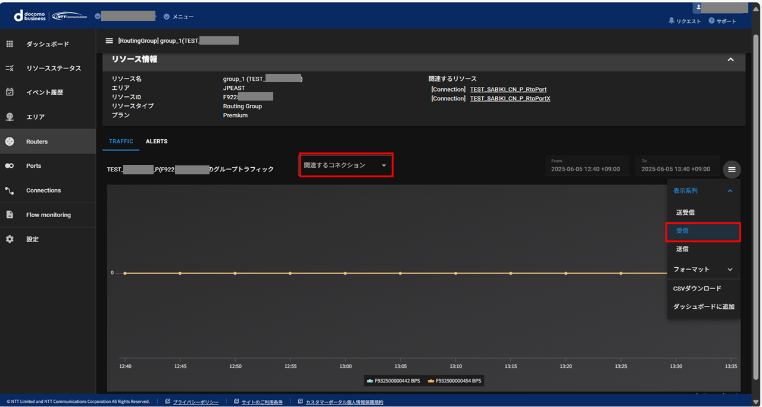Switch to the ALERTS tab

pos(157,142)
